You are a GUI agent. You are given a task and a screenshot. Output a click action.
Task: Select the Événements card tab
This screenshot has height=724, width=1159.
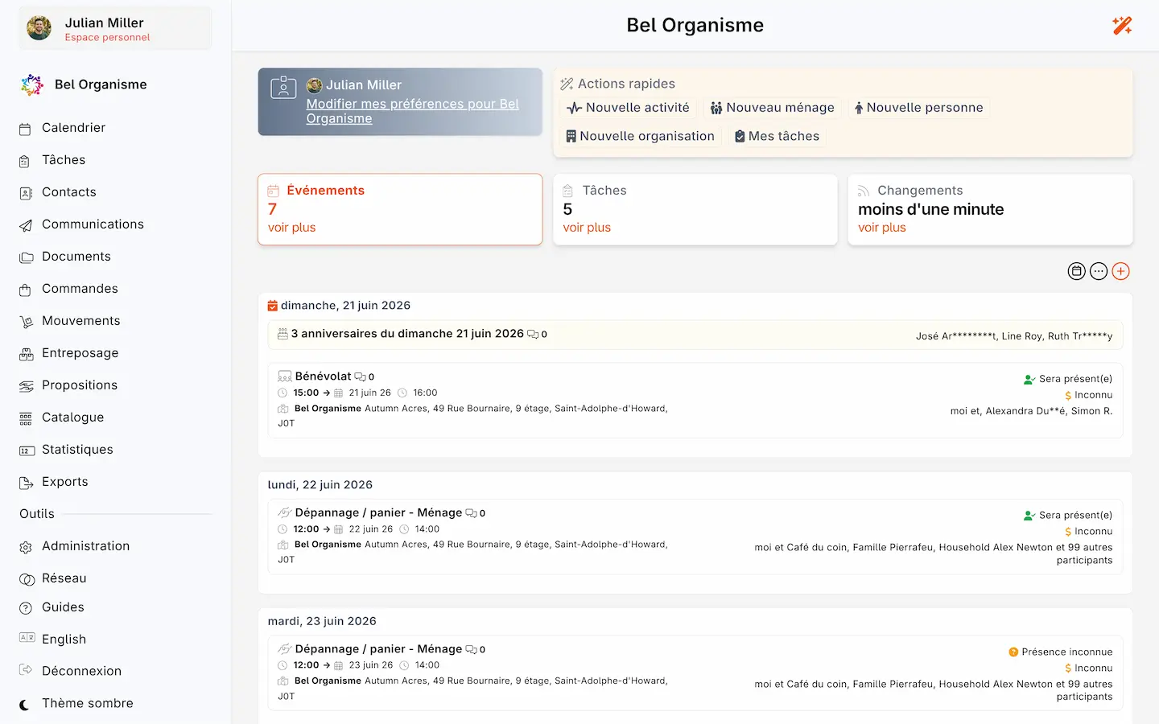coord(400,209)
